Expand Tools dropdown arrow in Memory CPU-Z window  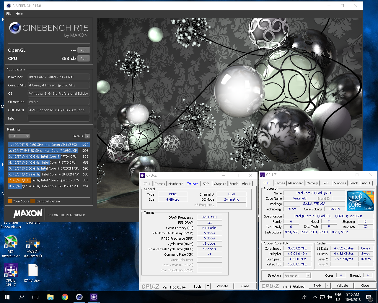point(208,286)
